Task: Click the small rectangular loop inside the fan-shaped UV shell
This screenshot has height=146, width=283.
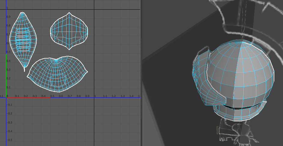Action: point(58,81)
